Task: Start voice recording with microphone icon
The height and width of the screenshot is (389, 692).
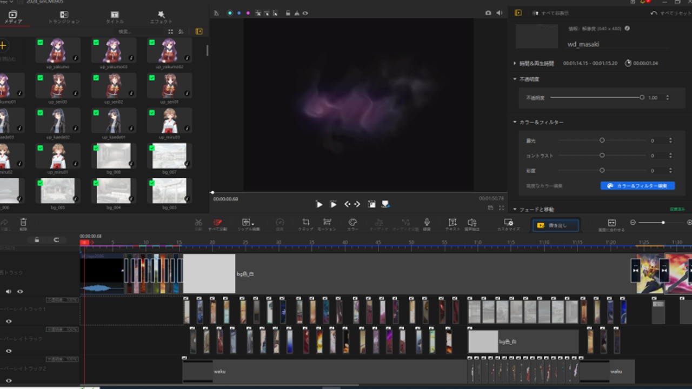Action: tap(427, 224)
